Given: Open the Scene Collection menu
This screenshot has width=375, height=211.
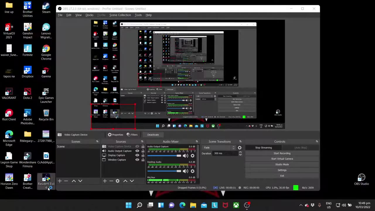Looking at the screenshot, I should click(x=120, y=15).
